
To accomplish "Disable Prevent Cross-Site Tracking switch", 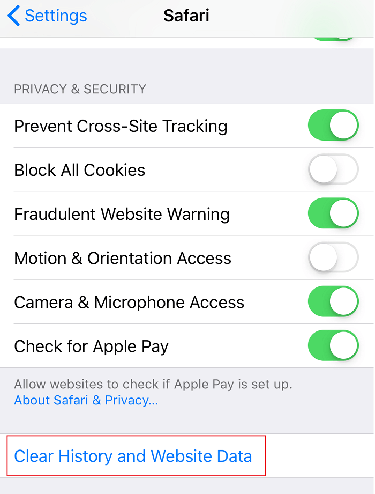I will tap(333, 125).
